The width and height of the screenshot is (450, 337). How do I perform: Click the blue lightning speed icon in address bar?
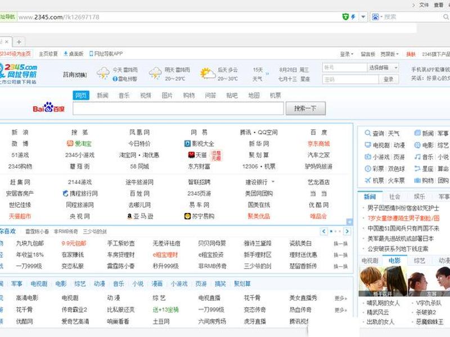coord(353,17)
